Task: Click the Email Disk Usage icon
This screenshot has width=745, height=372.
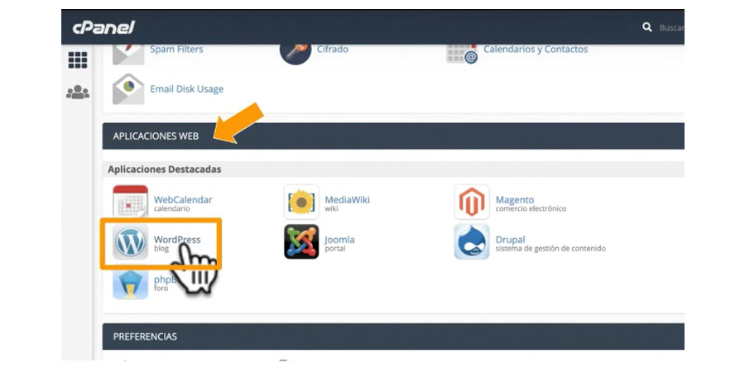Action: tap(128, 88)
